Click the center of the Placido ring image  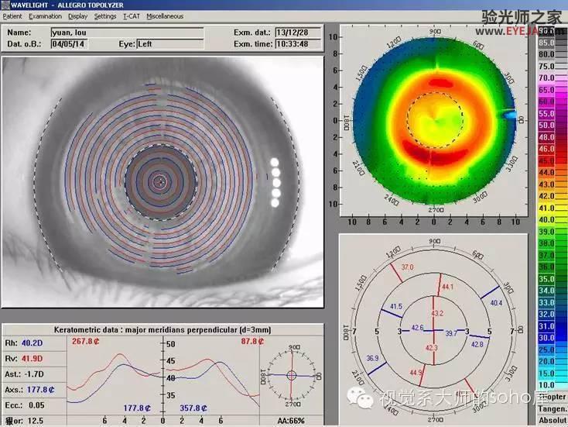point(159,181)
